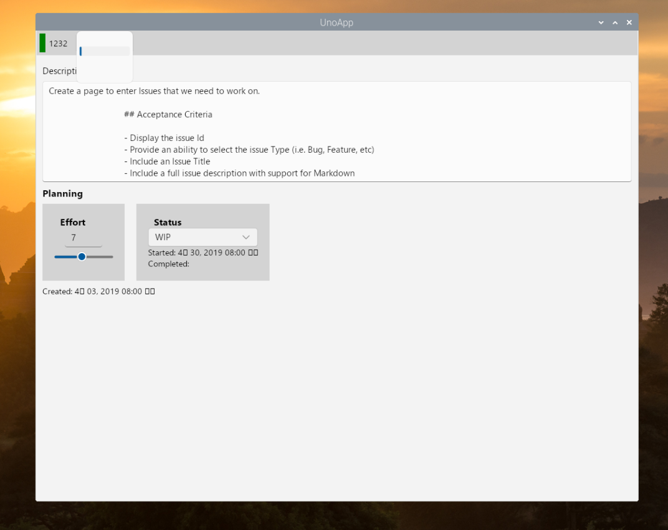
Task: Click the Created date text
Action: coord(98,291)
